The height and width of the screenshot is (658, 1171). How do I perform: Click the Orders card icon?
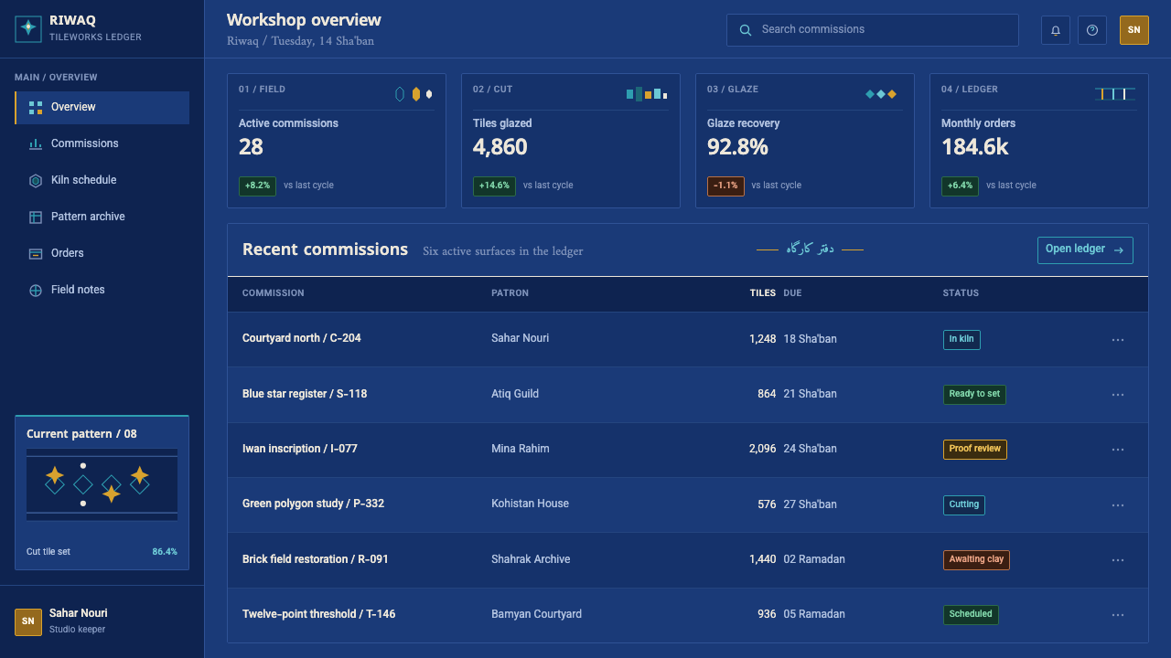[36, 254]
